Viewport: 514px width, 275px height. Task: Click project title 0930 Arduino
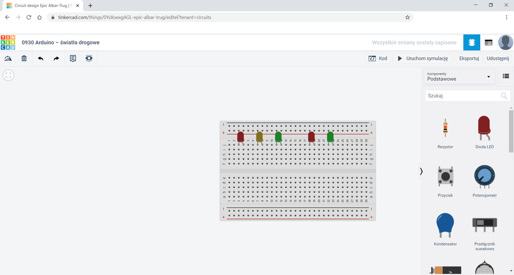[x=61, y=43]
